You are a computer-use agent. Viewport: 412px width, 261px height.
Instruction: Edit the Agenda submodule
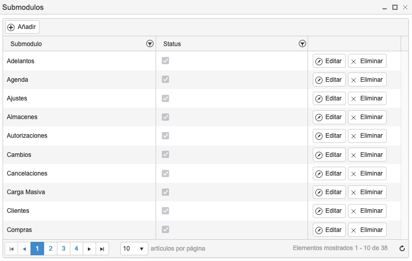click(329, 80)
